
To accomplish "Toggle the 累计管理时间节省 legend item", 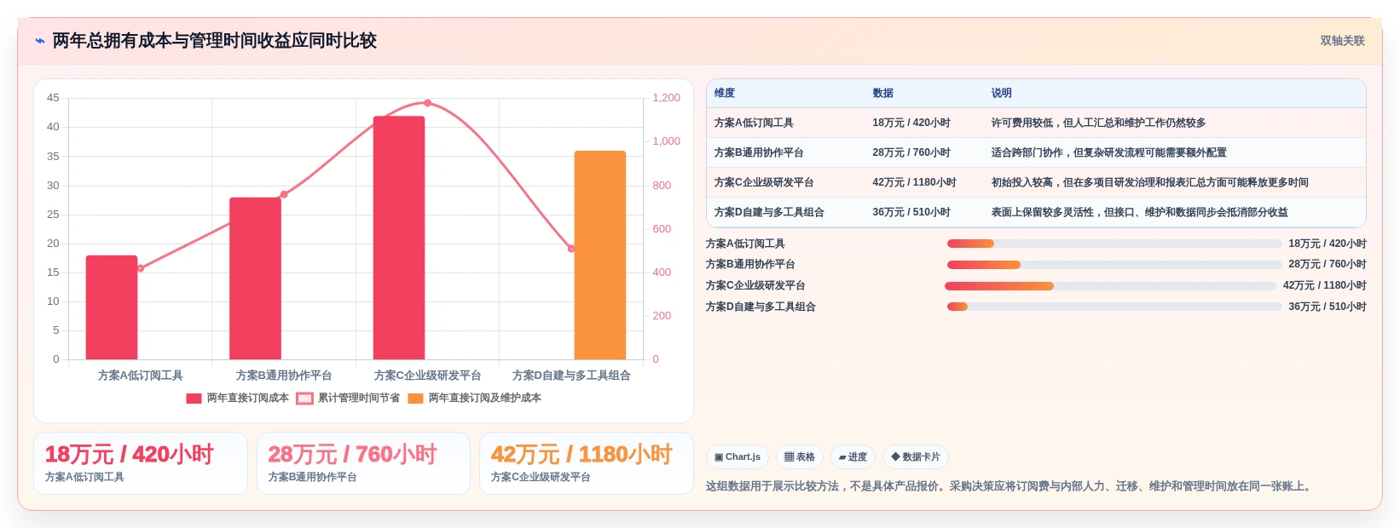I will tap(348, 398).
